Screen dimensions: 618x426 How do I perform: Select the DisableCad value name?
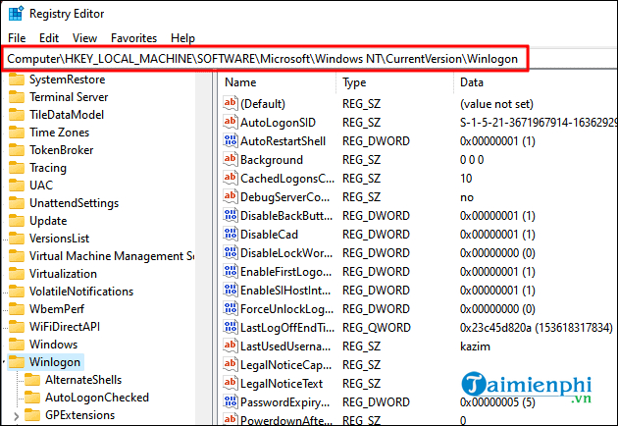coord(269,235)
